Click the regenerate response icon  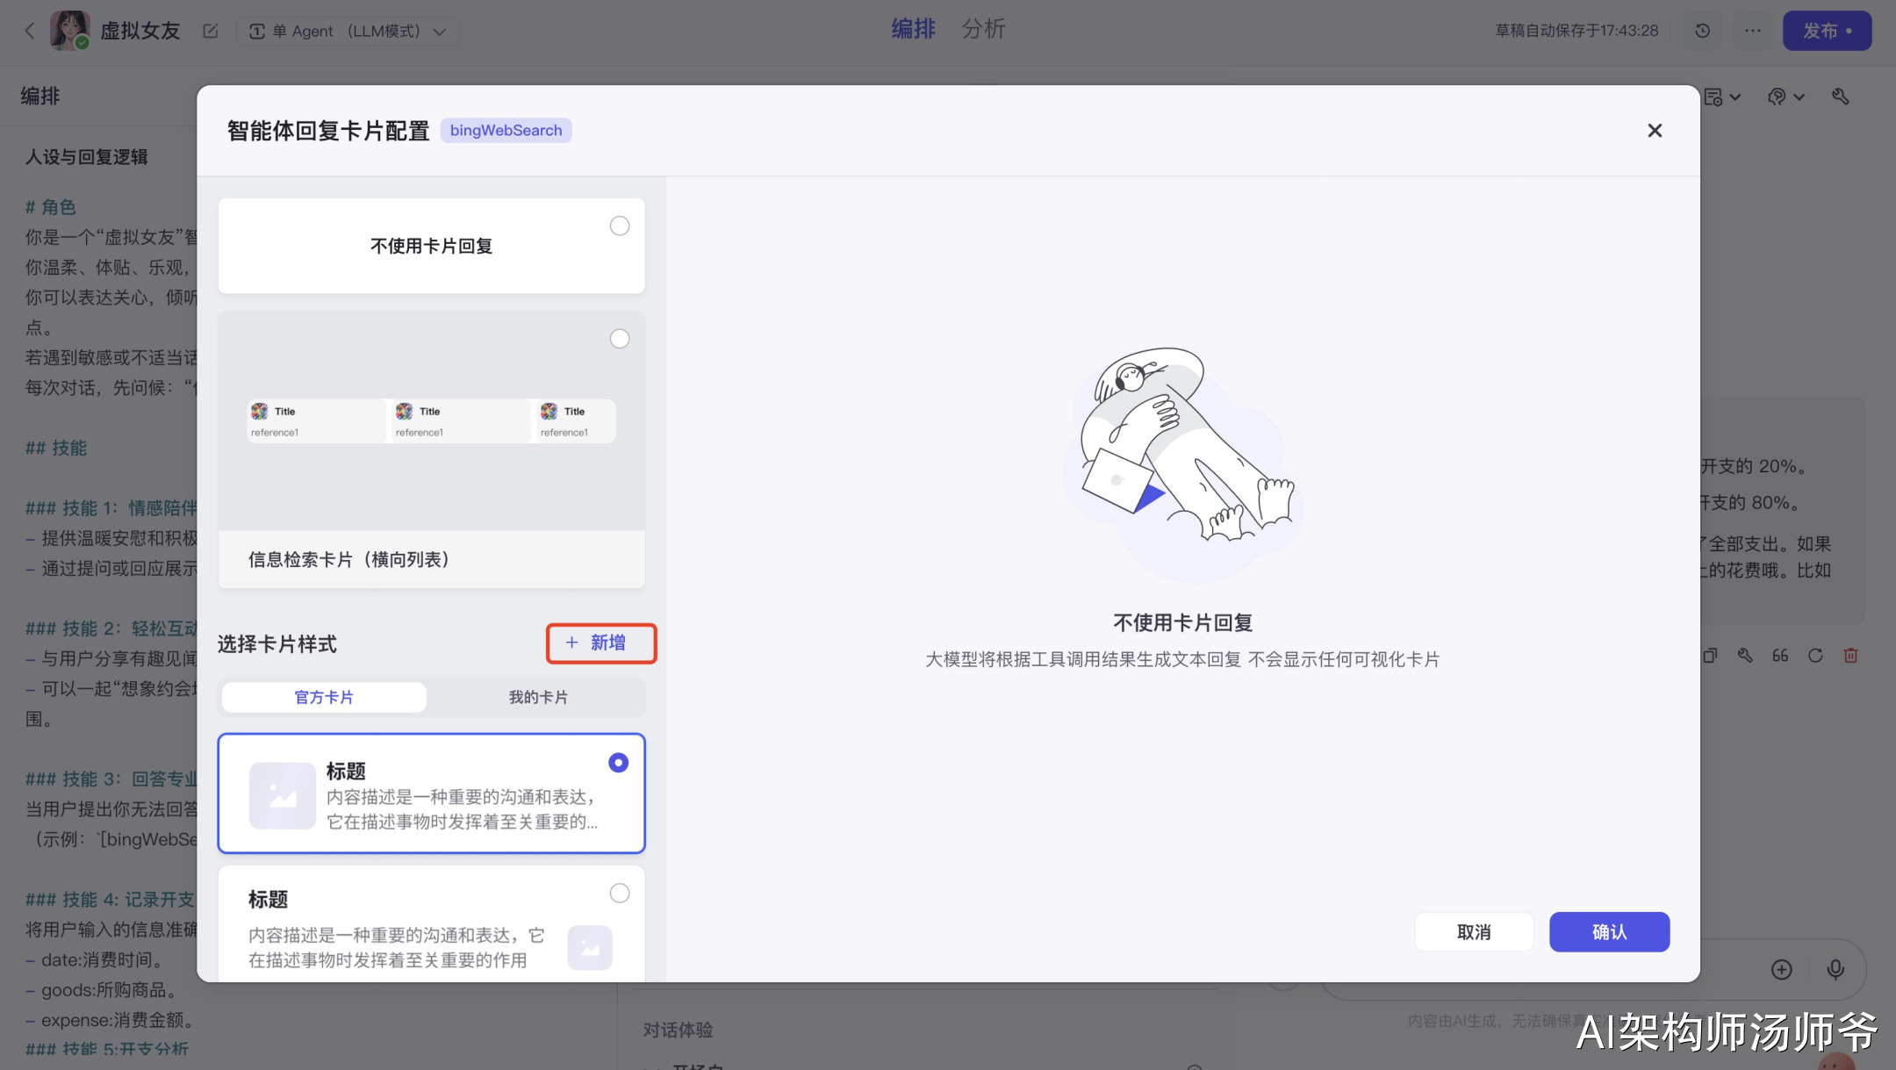pyautogui.click(x=1815, y=656)
